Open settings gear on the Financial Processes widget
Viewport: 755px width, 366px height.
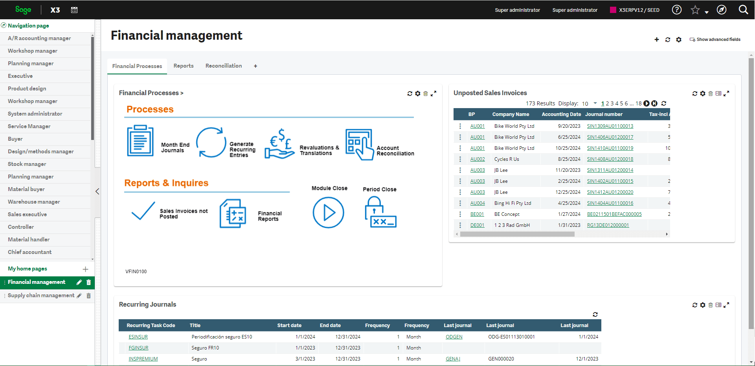tap(417, 94)
